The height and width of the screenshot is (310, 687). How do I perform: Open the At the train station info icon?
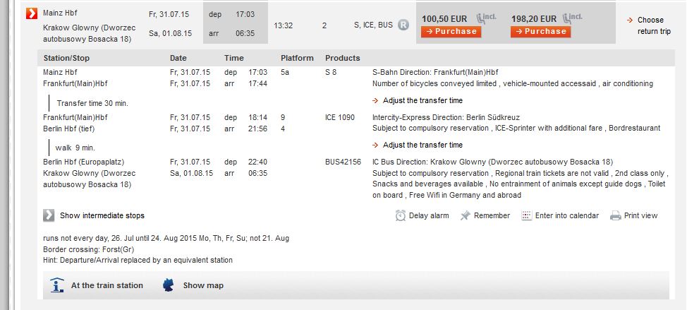pyautogui.click(x=57, y=285)
